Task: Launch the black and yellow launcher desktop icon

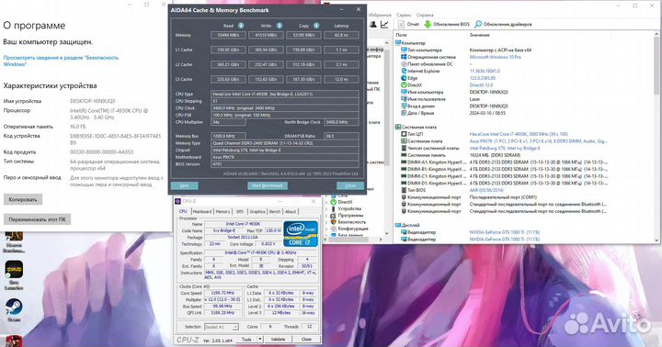Action: point(14,269)
